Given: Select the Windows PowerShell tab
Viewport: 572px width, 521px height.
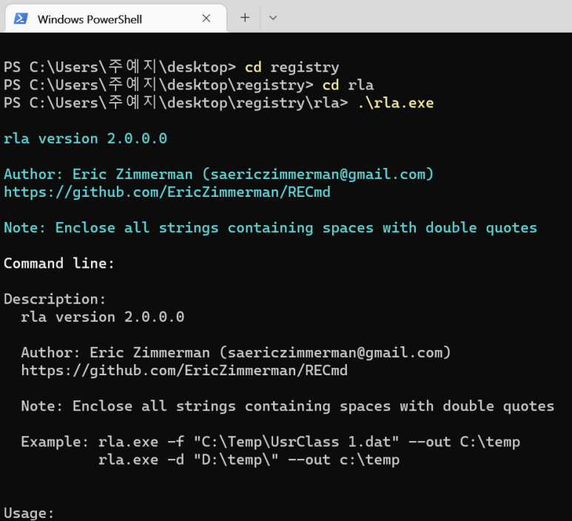Looking at the screenshot, I should coord(116,19).
